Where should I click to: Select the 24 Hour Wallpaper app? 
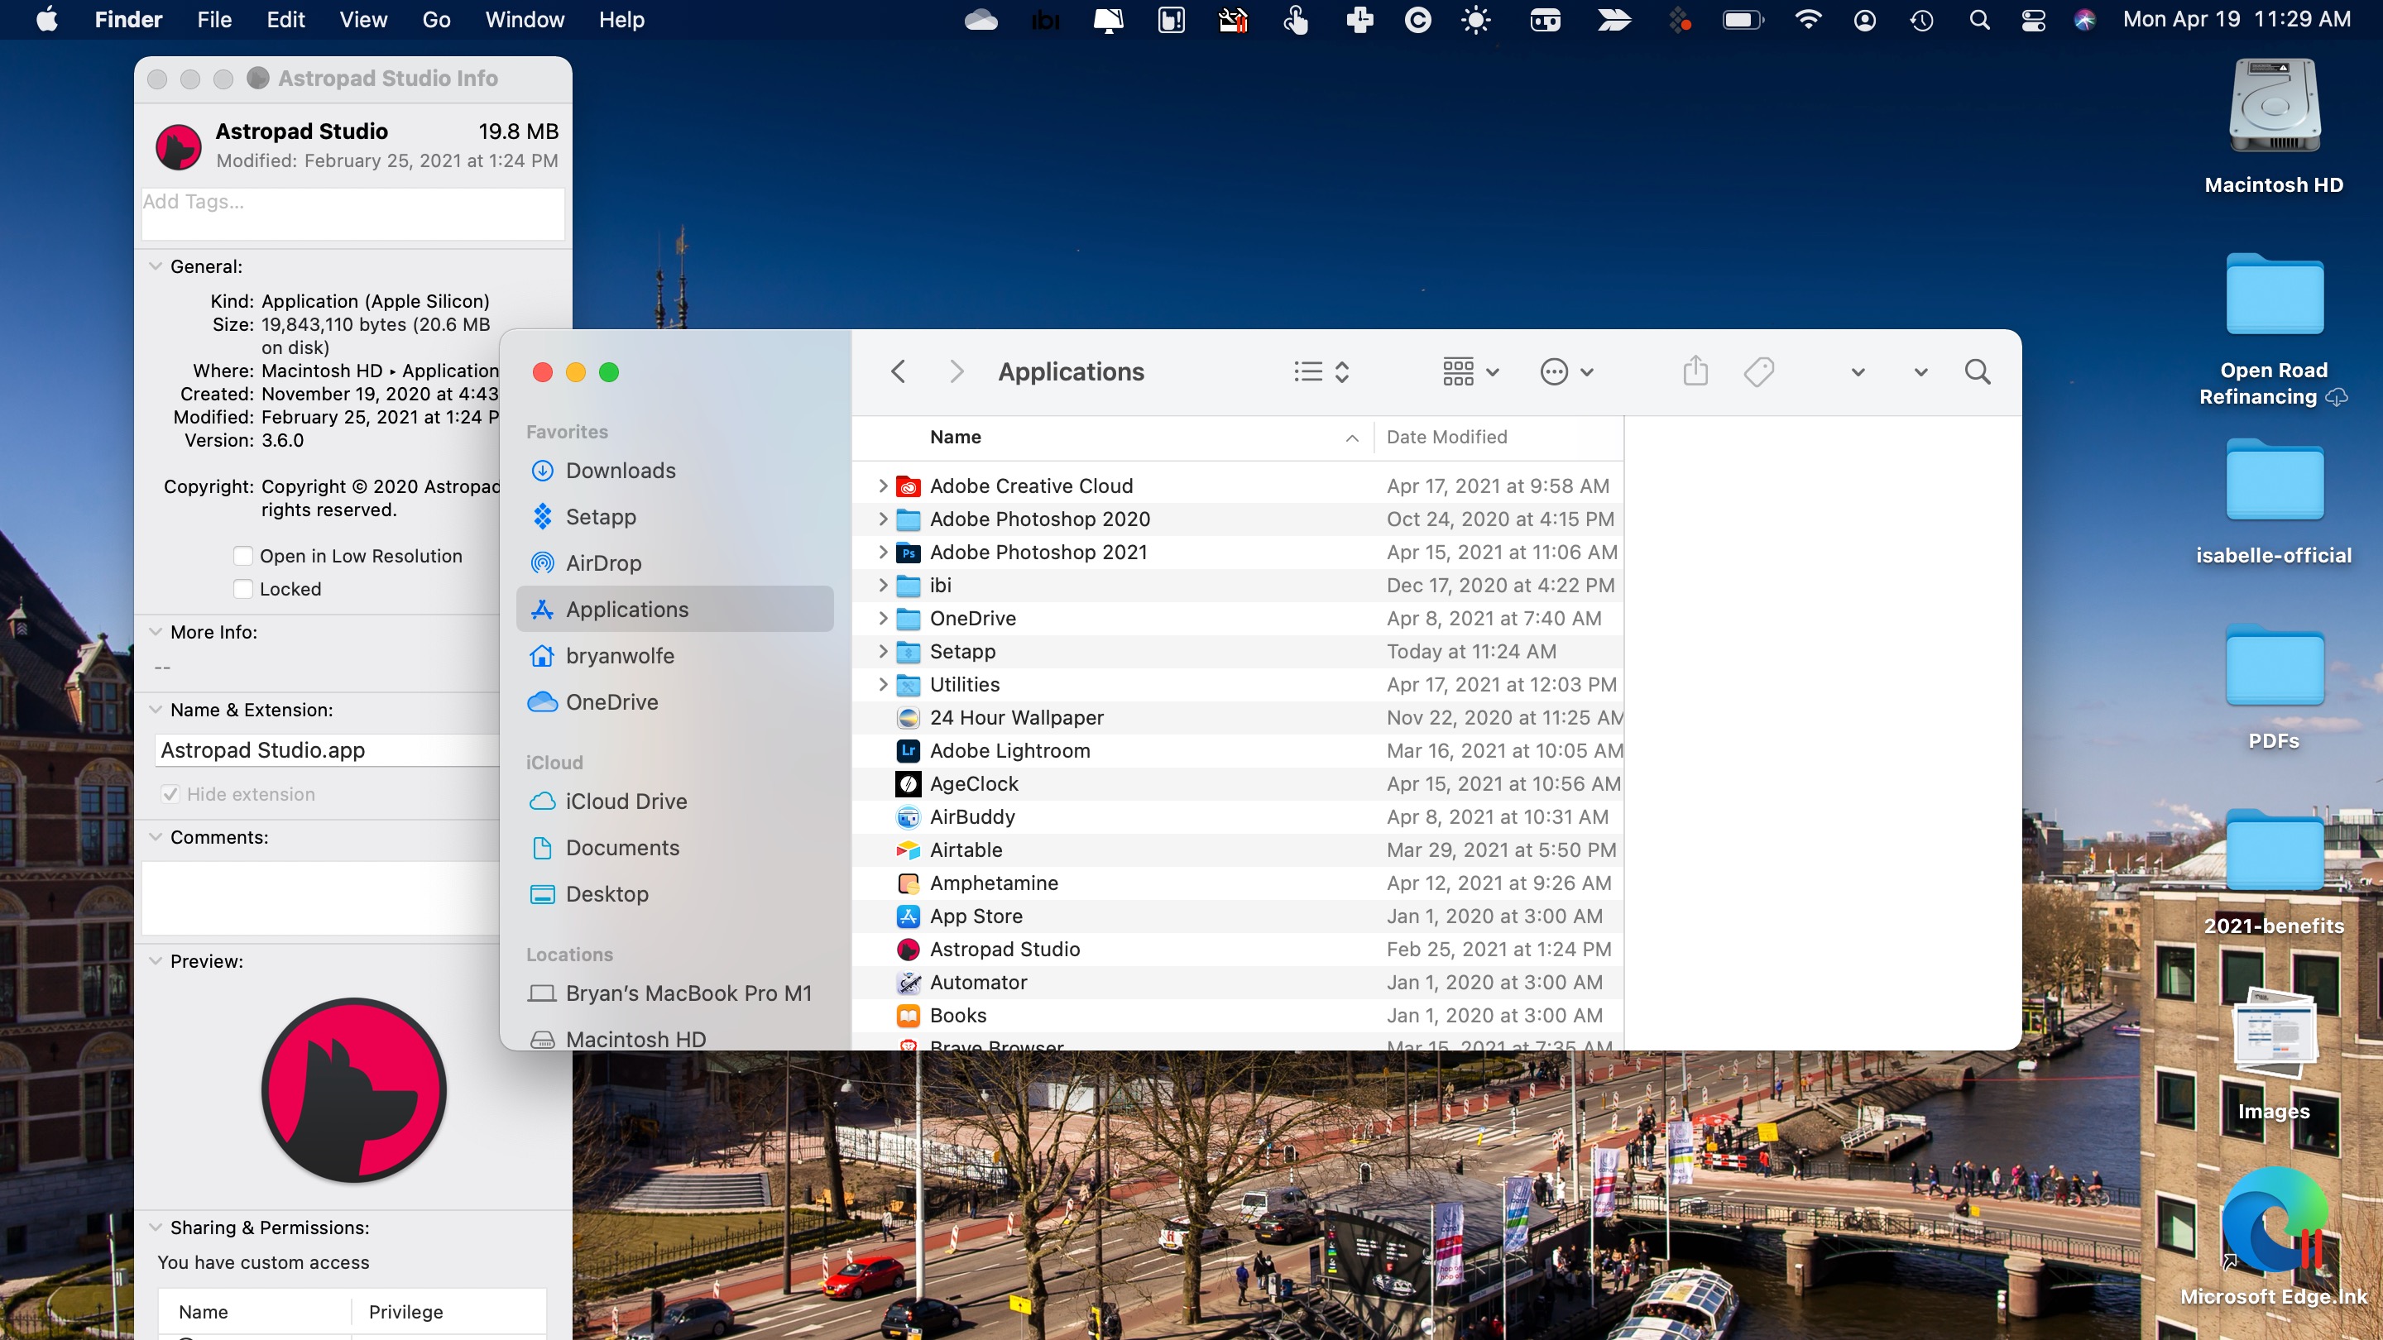tap(1238, 718)
